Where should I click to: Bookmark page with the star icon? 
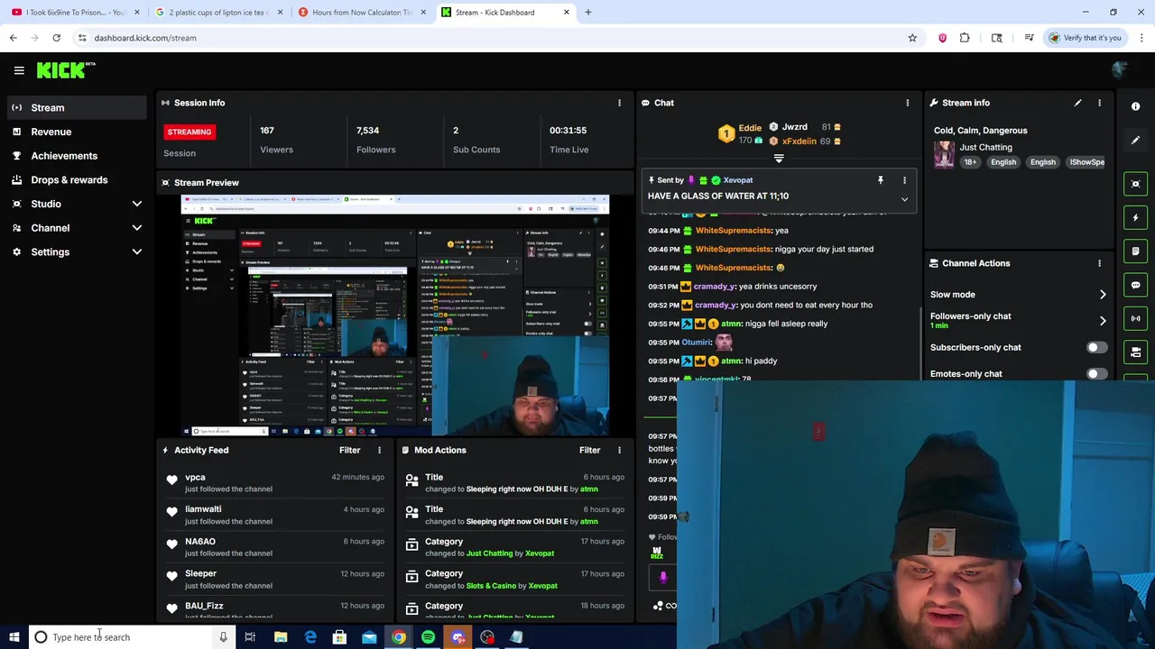(x=912, y=38)
